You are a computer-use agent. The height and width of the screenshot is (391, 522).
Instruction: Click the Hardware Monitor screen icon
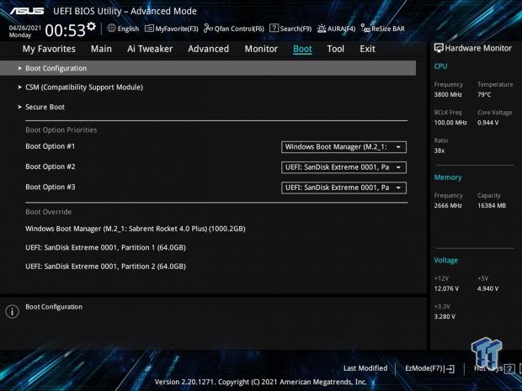click(439, 48)
